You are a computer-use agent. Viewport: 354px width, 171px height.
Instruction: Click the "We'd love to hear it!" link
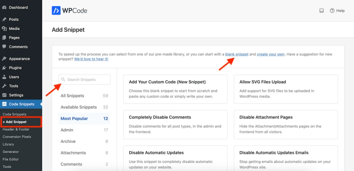(91, 59)
